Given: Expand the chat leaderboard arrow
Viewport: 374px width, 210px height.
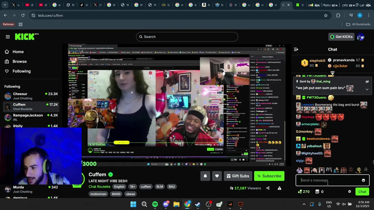Looking at the screenshot, I should tap(333, 73).
